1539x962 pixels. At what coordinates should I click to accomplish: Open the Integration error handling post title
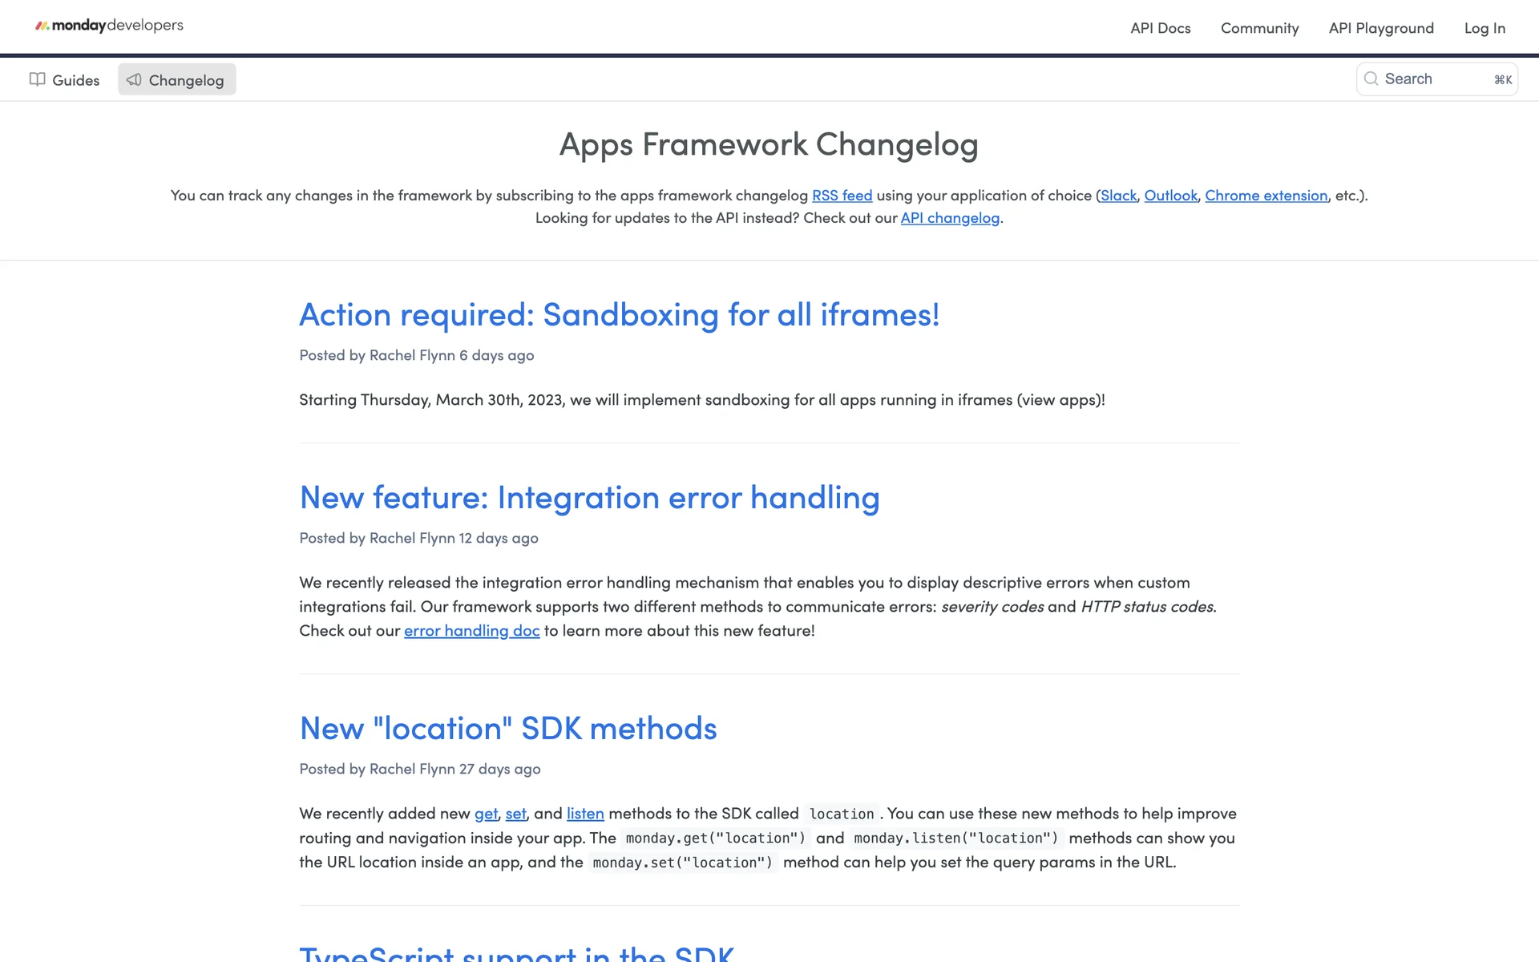pos(589,498)
